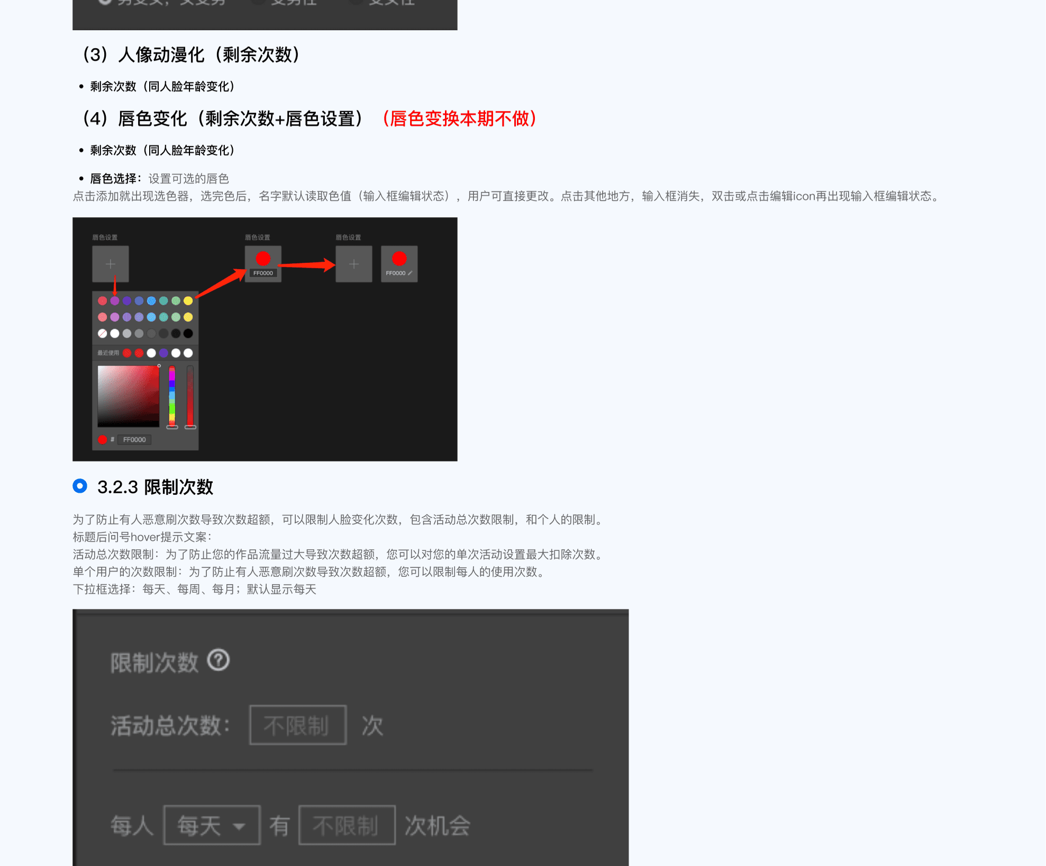Click the leftmost plus add-color tile
Screen dimensions: 1046x866
coord(110,264)
